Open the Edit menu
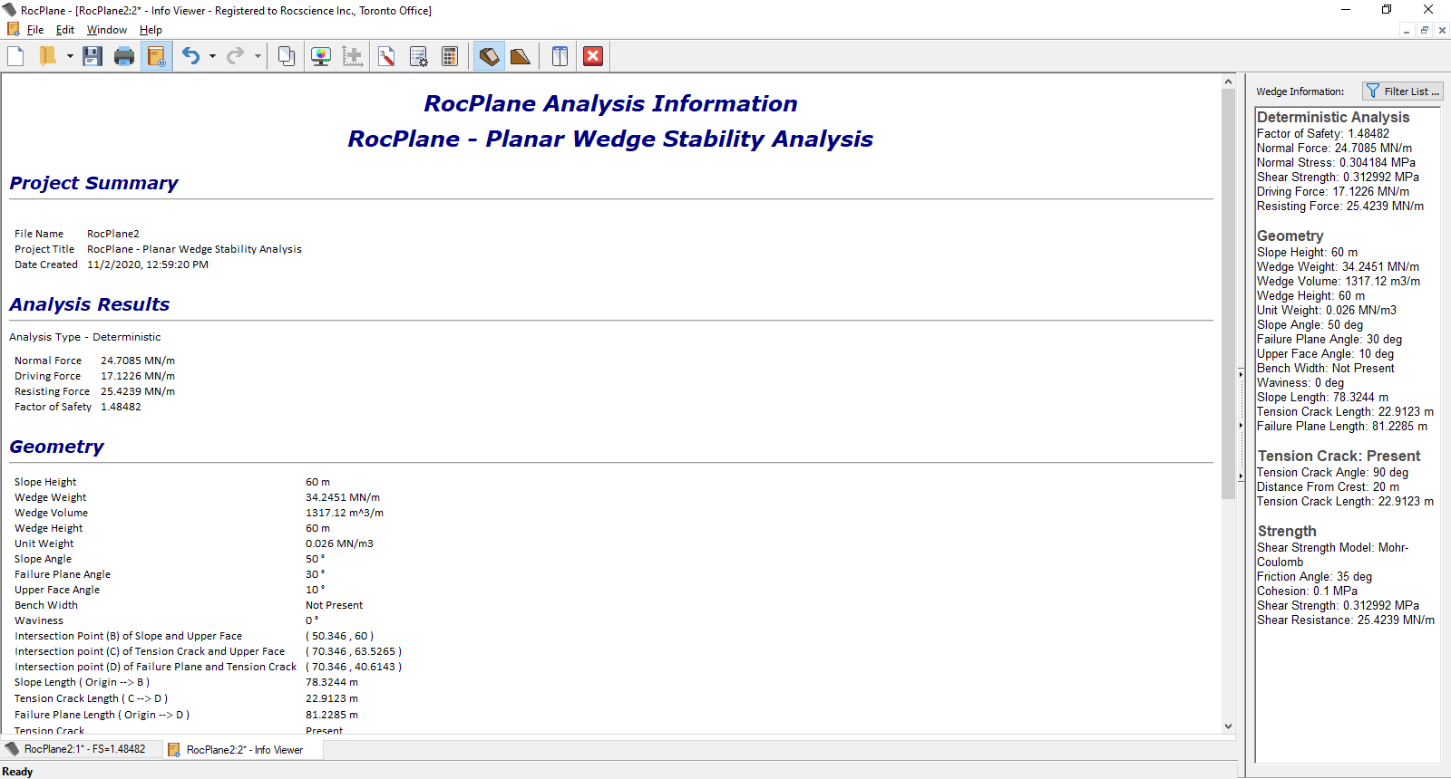 point(65,30)
